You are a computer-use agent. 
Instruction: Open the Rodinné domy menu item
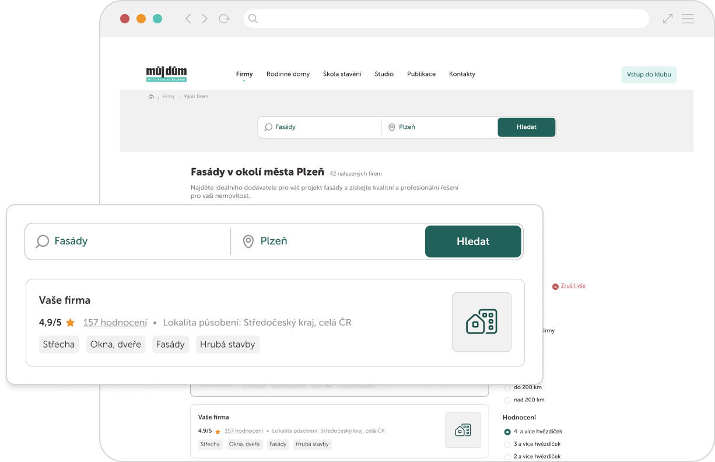[x=288, y=74]
